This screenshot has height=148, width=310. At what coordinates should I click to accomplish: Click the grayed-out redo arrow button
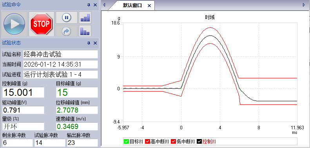[x=67, y=31]
